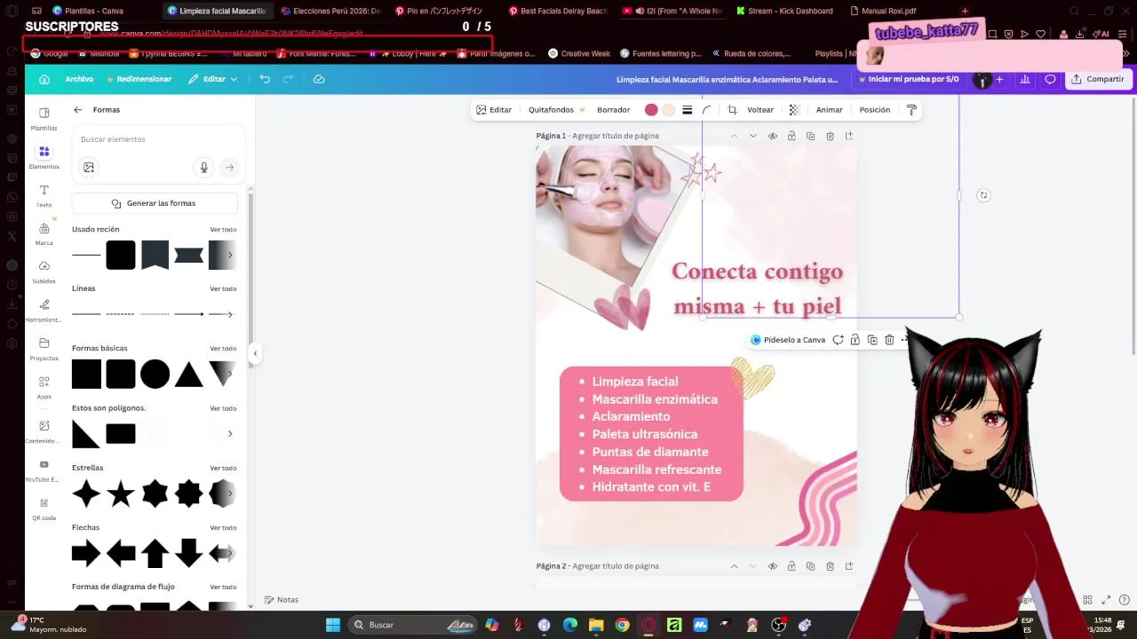Viewport: 1137px width, 639px height.
Task: Open the Redimensionar menu
Action: pyautogui.click(x=139, y=79)
